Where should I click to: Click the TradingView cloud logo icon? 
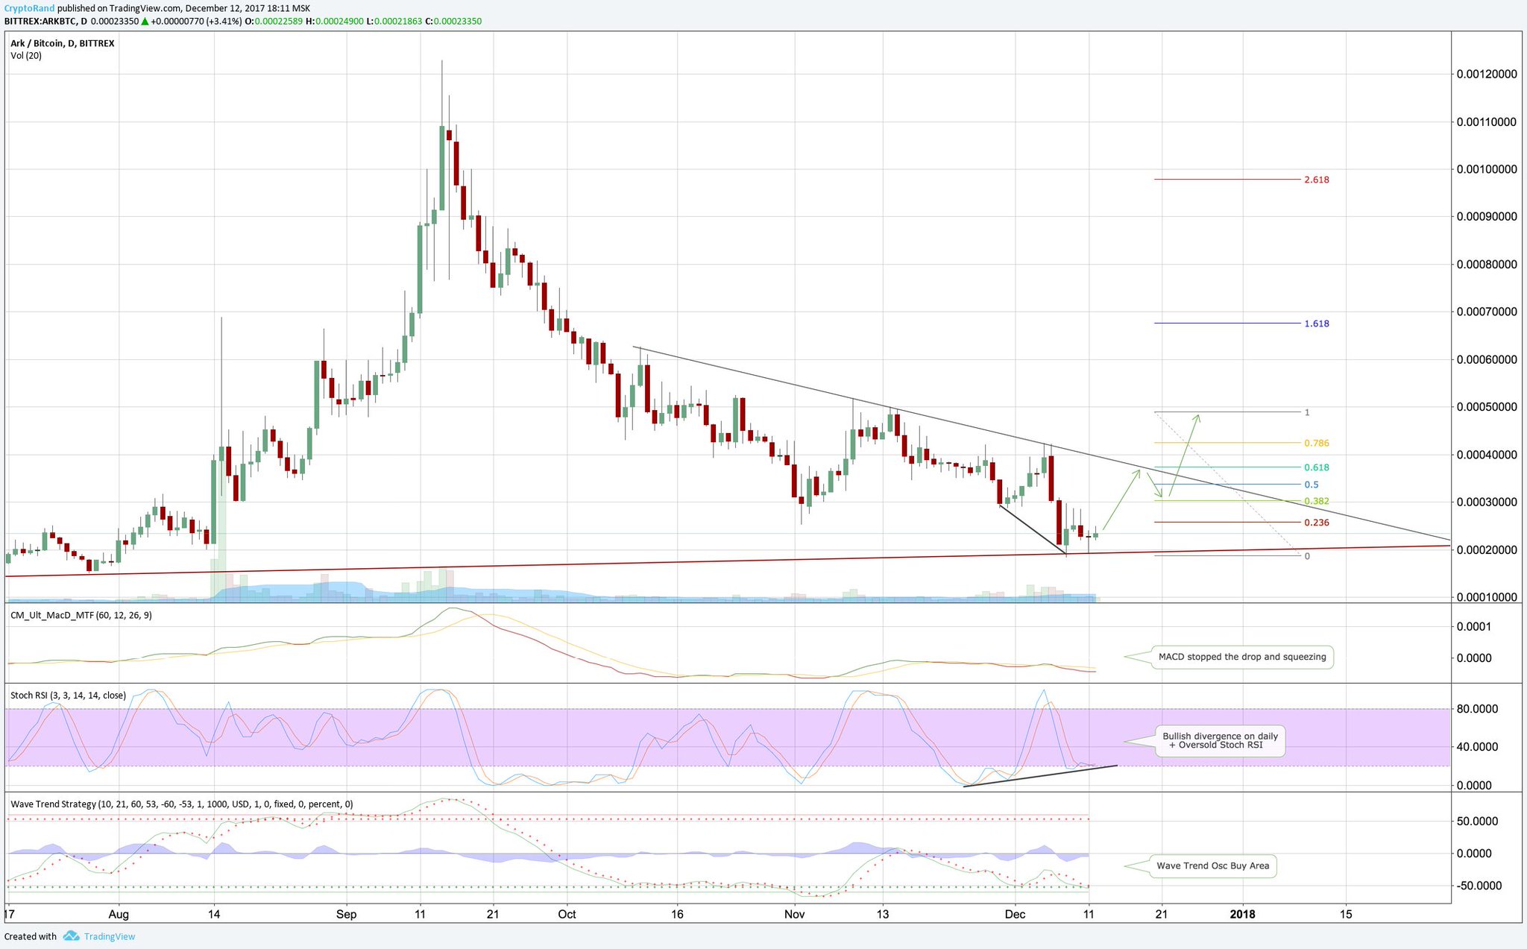point(72,936)
